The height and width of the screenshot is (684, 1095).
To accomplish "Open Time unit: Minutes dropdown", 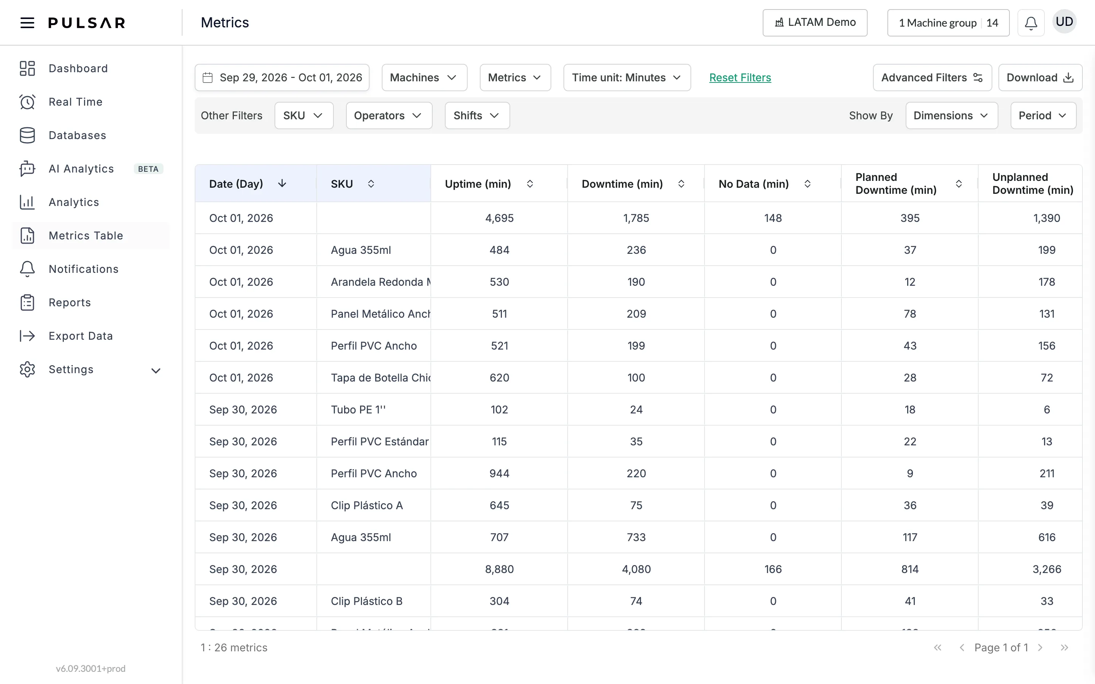I will 627,78.
